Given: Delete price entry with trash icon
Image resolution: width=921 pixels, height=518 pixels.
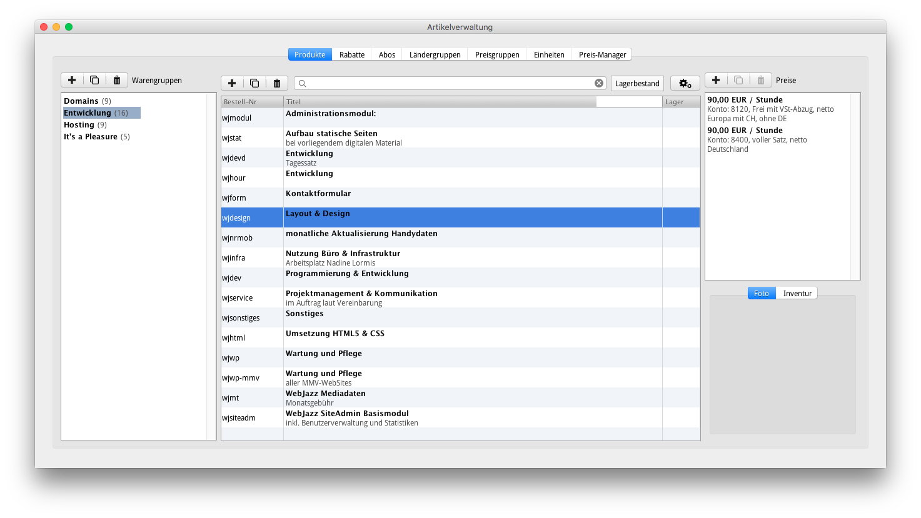Looking at the screenshot, I should click(x=761, y=80).
